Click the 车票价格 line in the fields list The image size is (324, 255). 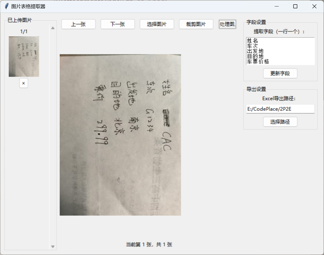tap(258, 62)
